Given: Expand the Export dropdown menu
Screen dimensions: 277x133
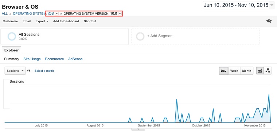Looking at the screenshot, I should (42, 21).
